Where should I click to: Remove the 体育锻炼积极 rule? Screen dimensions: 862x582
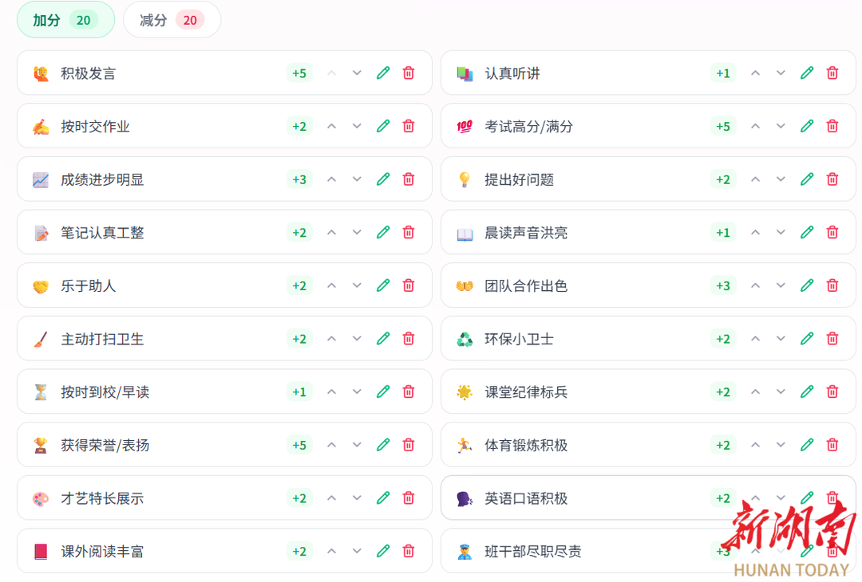(x=832, y=445)
